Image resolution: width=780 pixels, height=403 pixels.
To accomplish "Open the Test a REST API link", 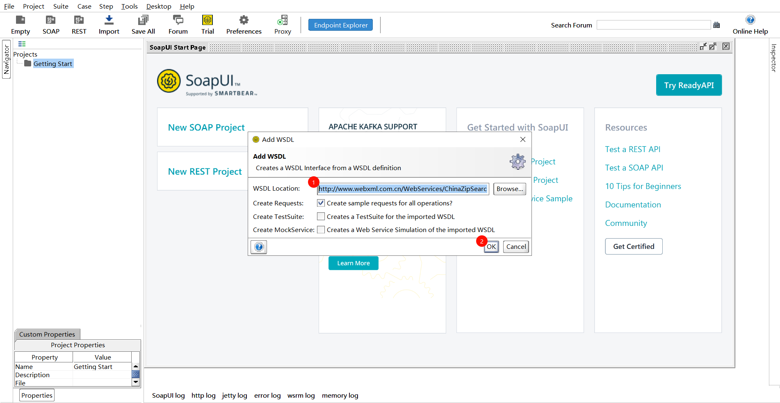I will [x=633, y=149].
